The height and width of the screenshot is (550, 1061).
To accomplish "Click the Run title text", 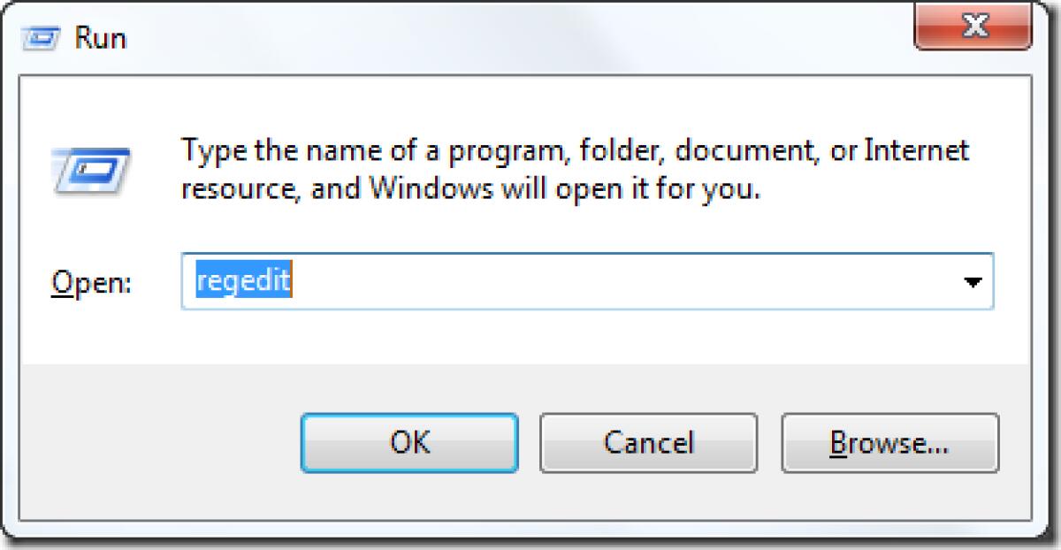I will [x=101, y=36].
